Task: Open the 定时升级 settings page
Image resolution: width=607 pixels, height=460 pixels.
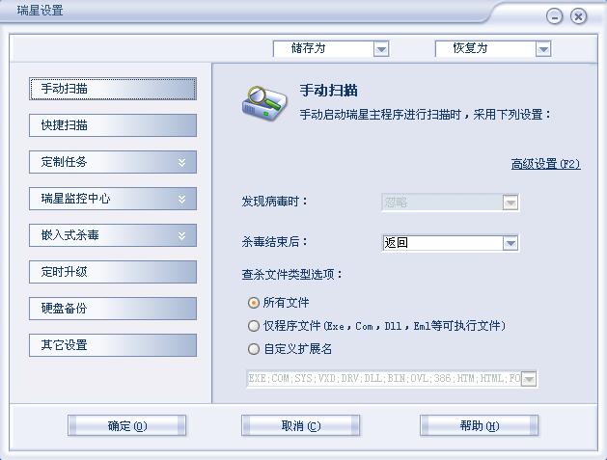Action: (x=113, y=272)
